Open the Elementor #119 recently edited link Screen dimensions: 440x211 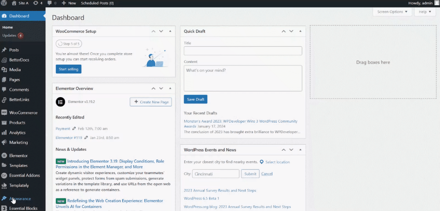[69, 138]
